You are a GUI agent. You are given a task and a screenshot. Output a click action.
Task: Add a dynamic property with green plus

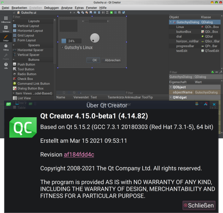pos(212,72)
